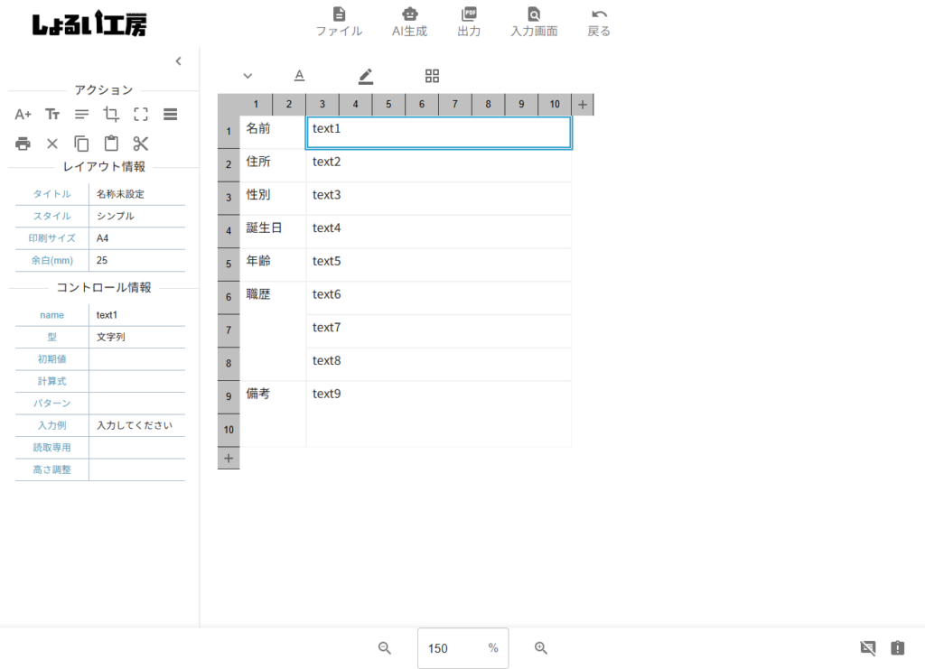The width and height of the screenshot is (925, 669).
Task: Click the crop action icon
Action: [111, 115]
